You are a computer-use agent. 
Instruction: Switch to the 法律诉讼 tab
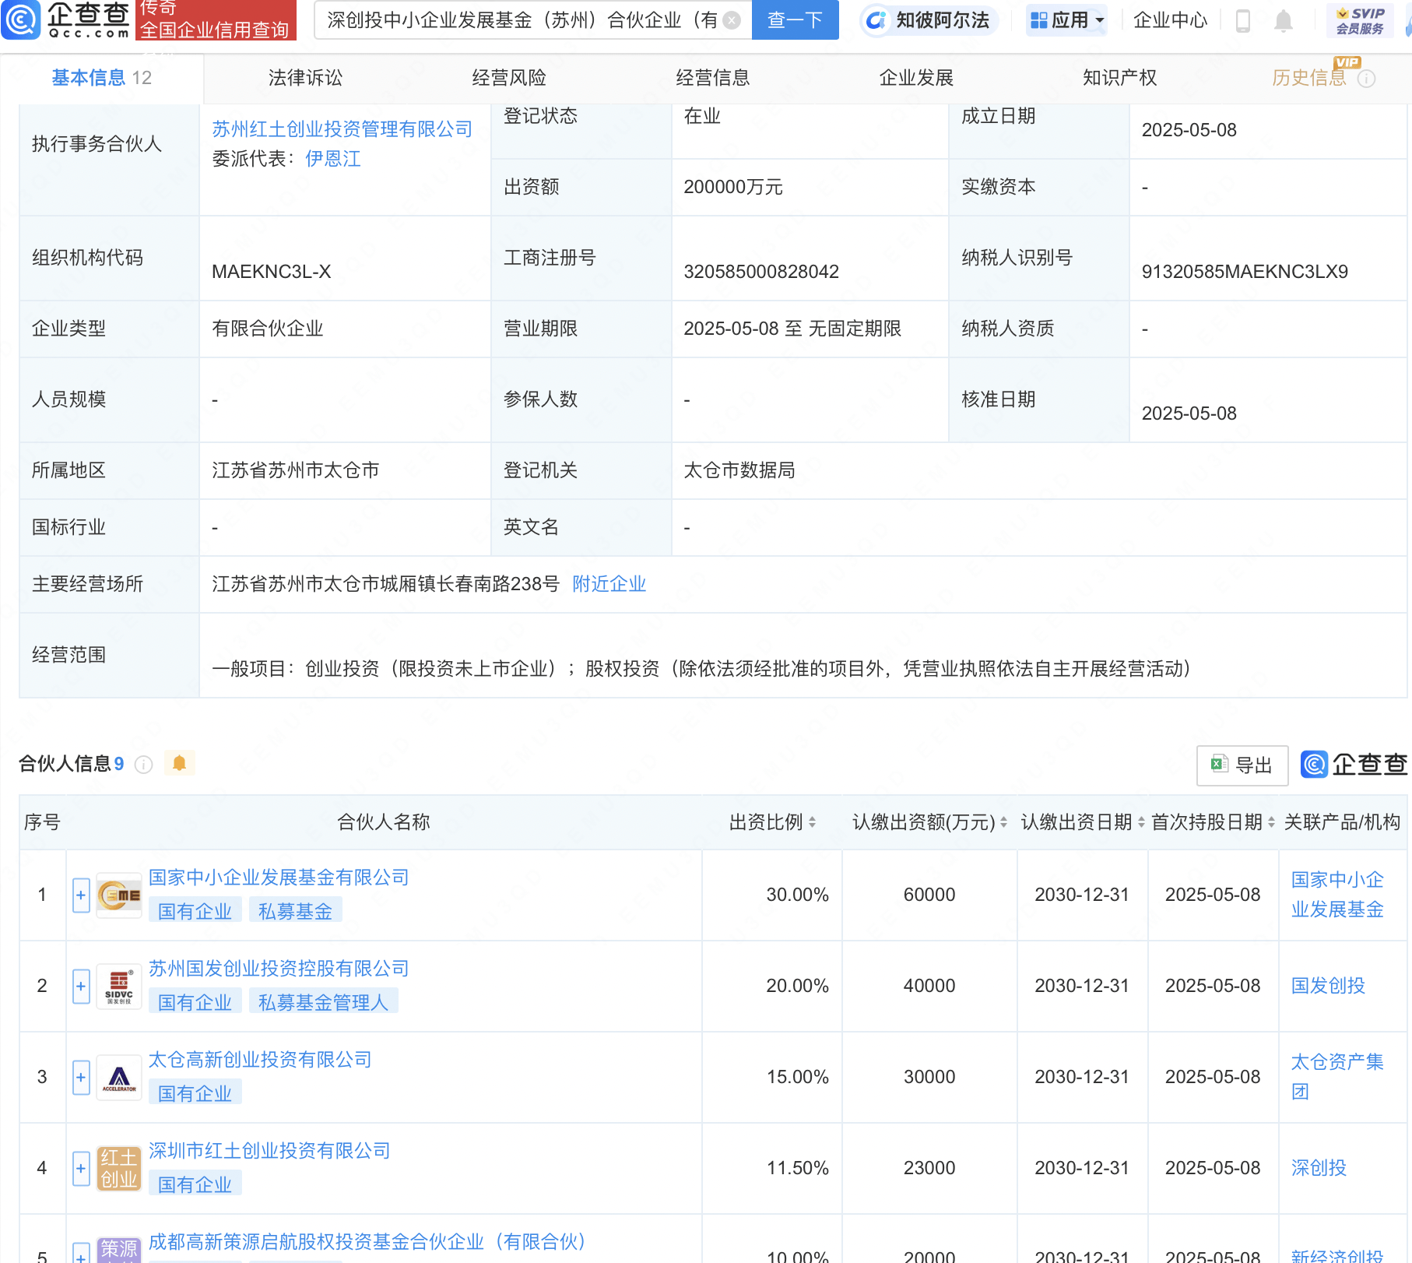[306, 78]
